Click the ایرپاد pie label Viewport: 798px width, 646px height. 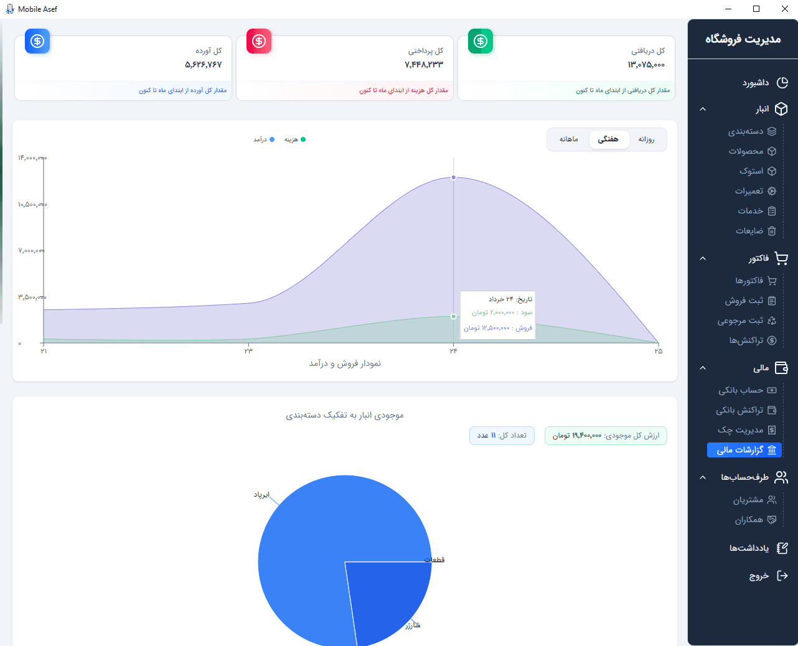pos(261,495)
